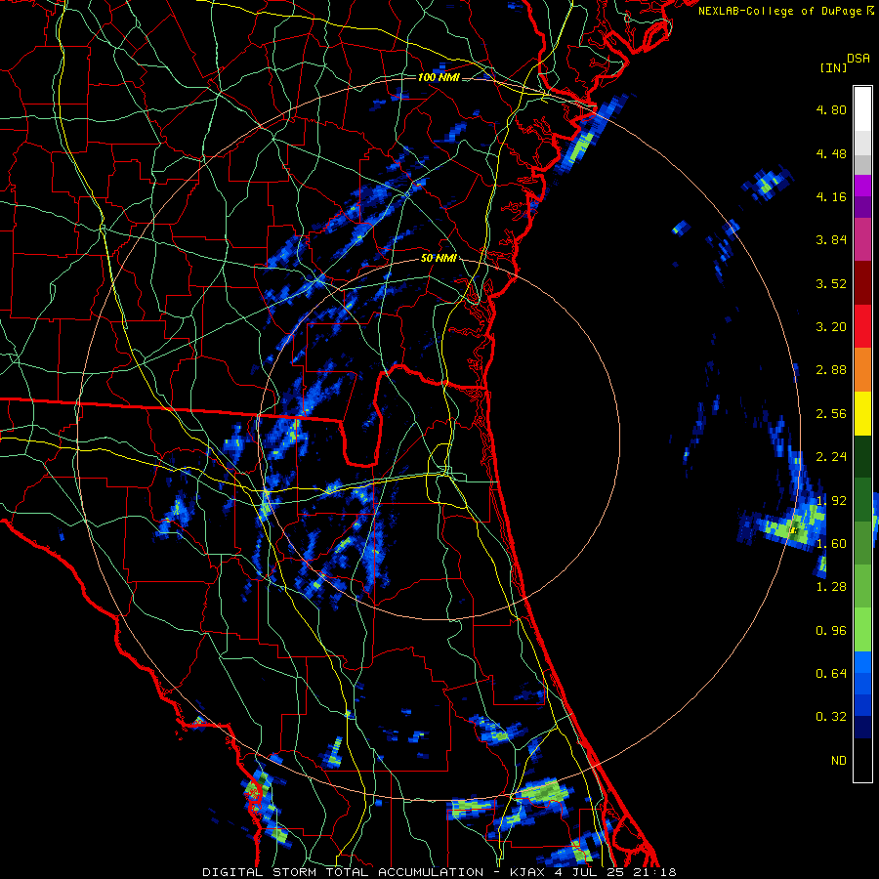Click the 50 NMI range ring label

click(x=439, y=259)
